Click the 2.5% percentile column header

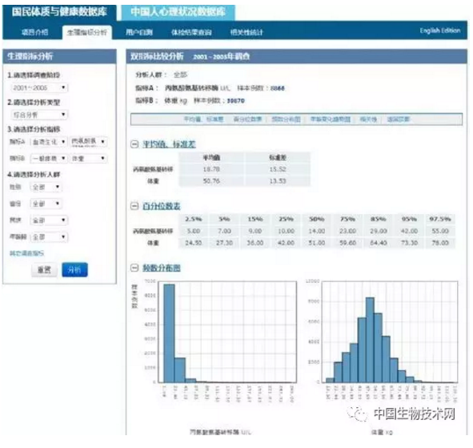tap(194, 219)
